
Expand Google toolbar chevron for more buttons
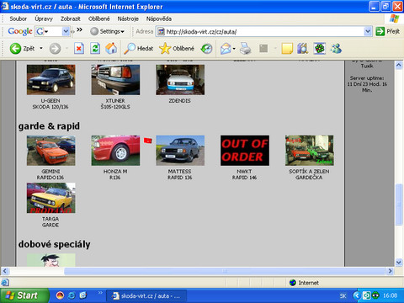[x=80, y=29]
